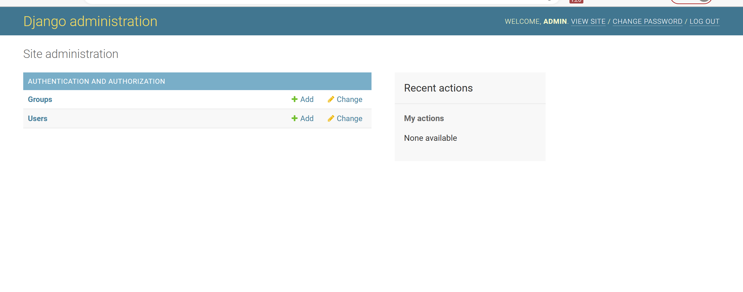
Task: Click the green plus icon for Users
Action: click(294, 118)
